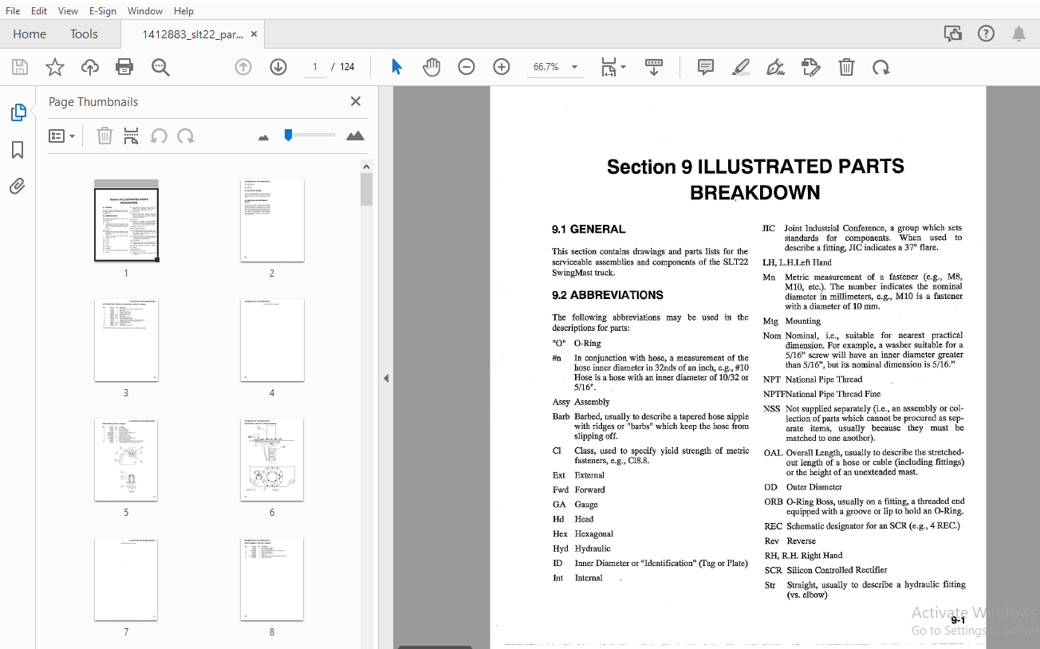Click the thumbnails panel scroll up arrow

[x=366, y=167]
